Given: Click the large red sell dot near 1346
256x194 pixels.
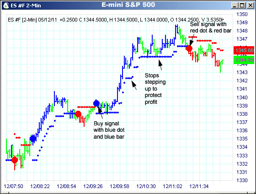Looking at the screenshot, I should [189, 48].
